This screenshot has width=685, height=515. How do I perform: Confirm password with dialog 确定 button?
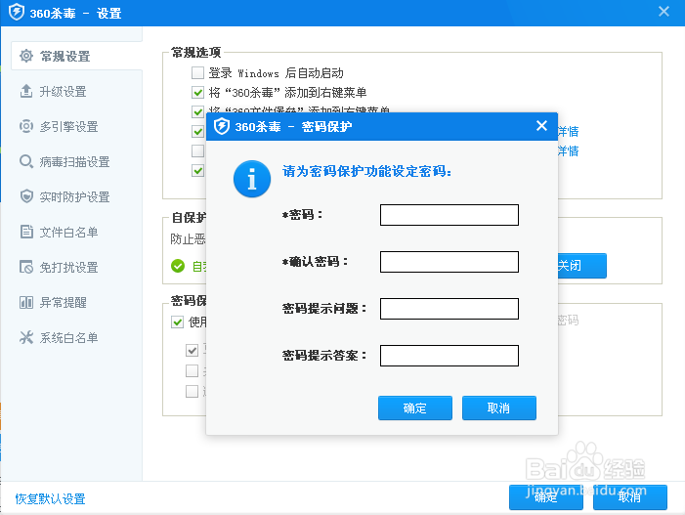(415, 408)
